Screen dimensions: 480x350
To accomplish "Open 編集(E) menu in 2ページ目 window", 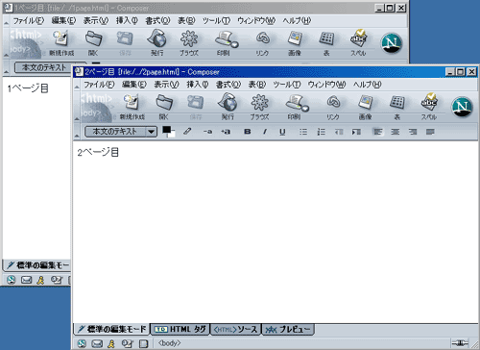I will coord(134,85).
